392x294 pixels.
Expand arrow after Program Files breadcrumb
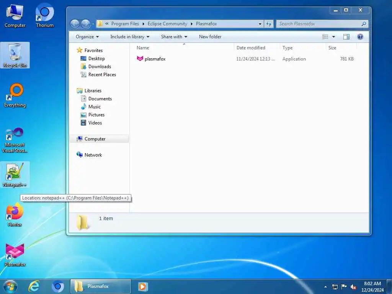point(144,24)
